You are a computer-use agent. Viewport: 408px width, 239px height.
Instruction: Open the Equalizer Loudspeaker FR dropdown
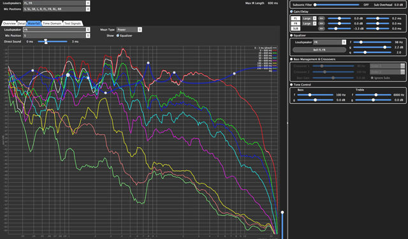[x=330, y=42]
